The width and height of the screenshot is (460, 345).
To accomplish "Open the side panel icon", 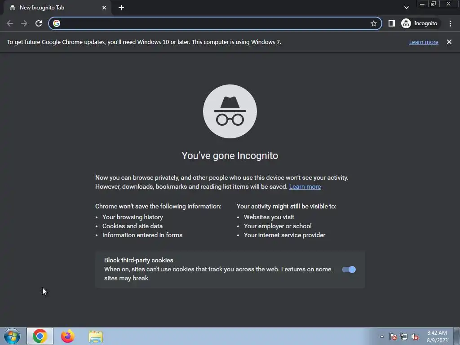I will [392, 23].
